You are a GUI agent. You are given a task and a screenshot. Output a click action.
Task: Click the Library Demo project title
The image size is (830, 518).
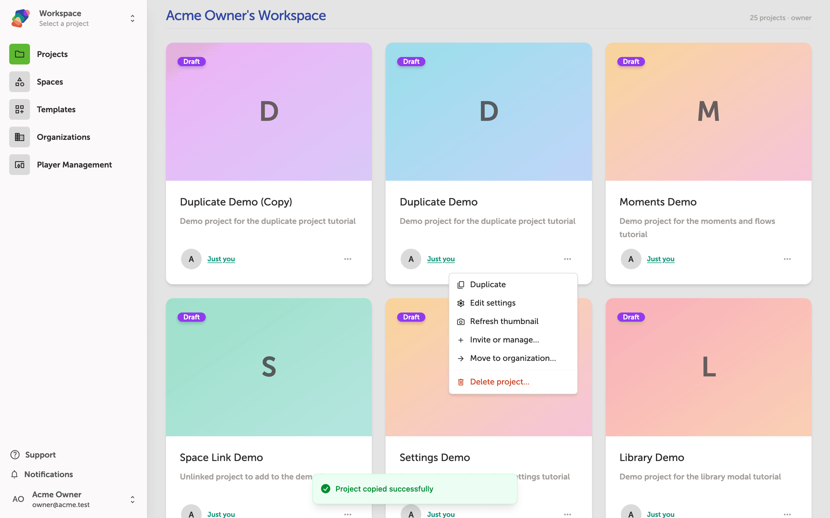652,457
